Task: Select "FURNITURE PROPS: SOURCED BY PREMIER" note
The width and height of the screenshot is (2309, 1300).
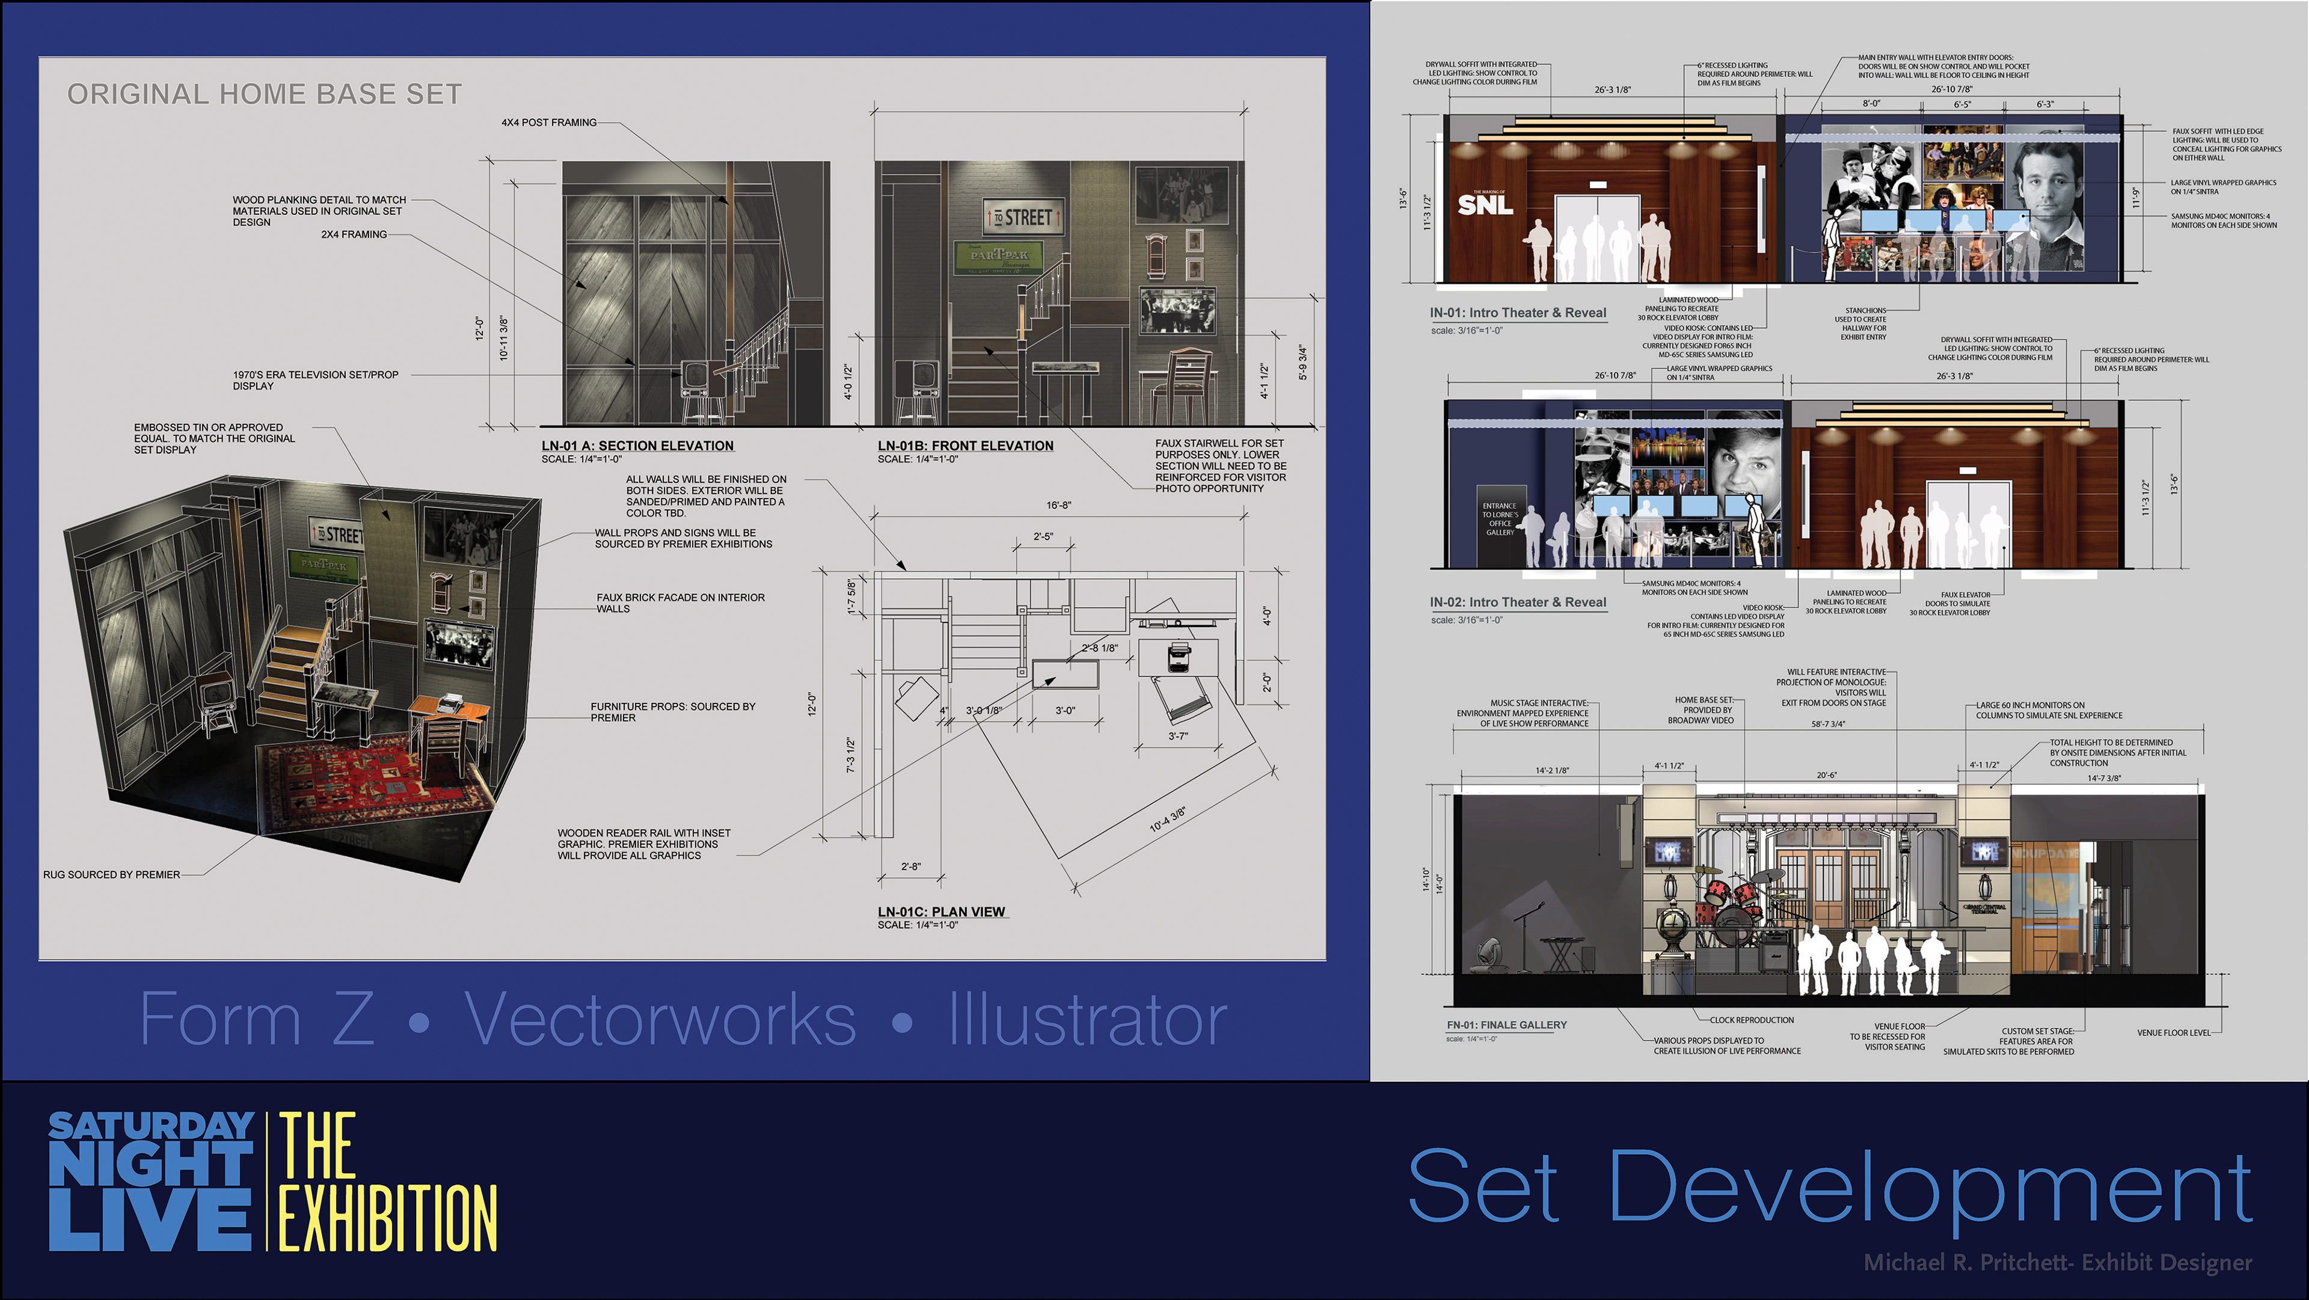Action: (x=672, y=712)
